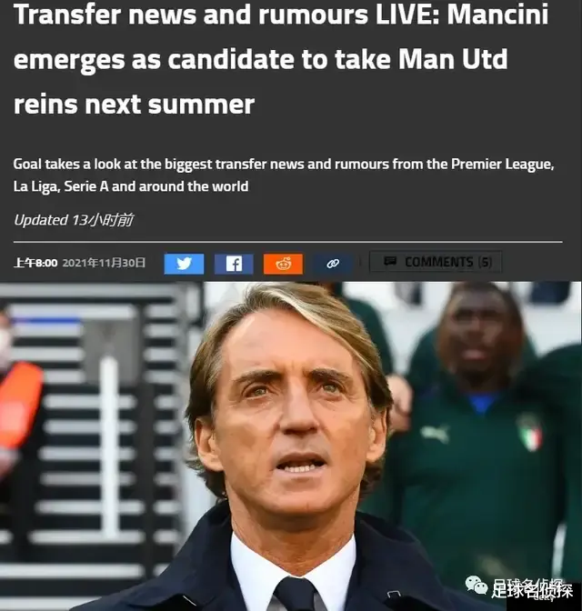This screenshot has height=611, width=582.
Task: Share the article via the Twitter icon
Action: tap(184, 264)
